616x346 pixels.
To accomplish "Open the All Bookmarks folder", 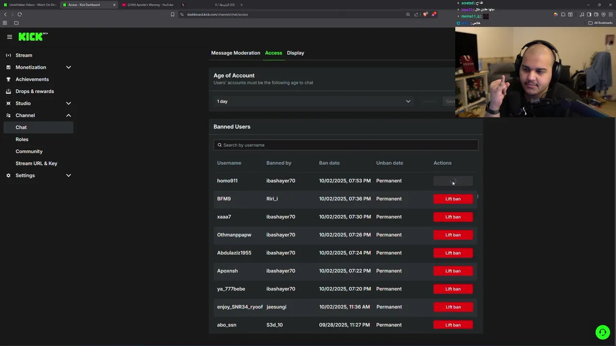I will coord(600,23).
